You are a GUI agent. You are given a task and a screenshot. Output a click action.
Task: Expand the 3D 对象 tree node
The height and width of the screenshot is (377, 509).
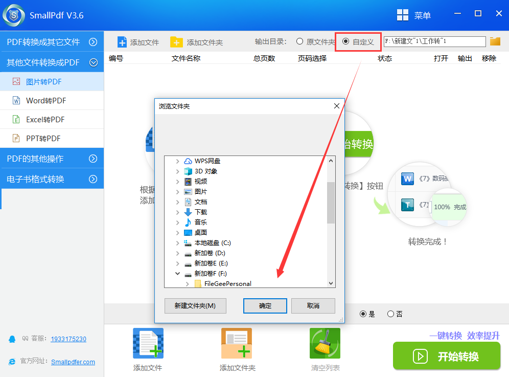(177, 171)
